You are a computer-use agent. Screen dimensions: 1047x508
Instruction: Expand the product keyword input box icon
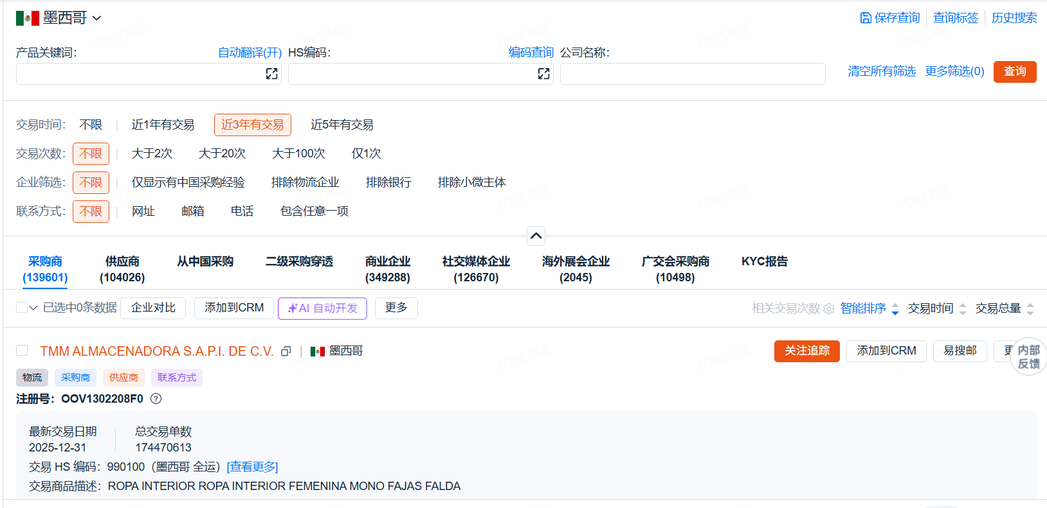(272, 74)
